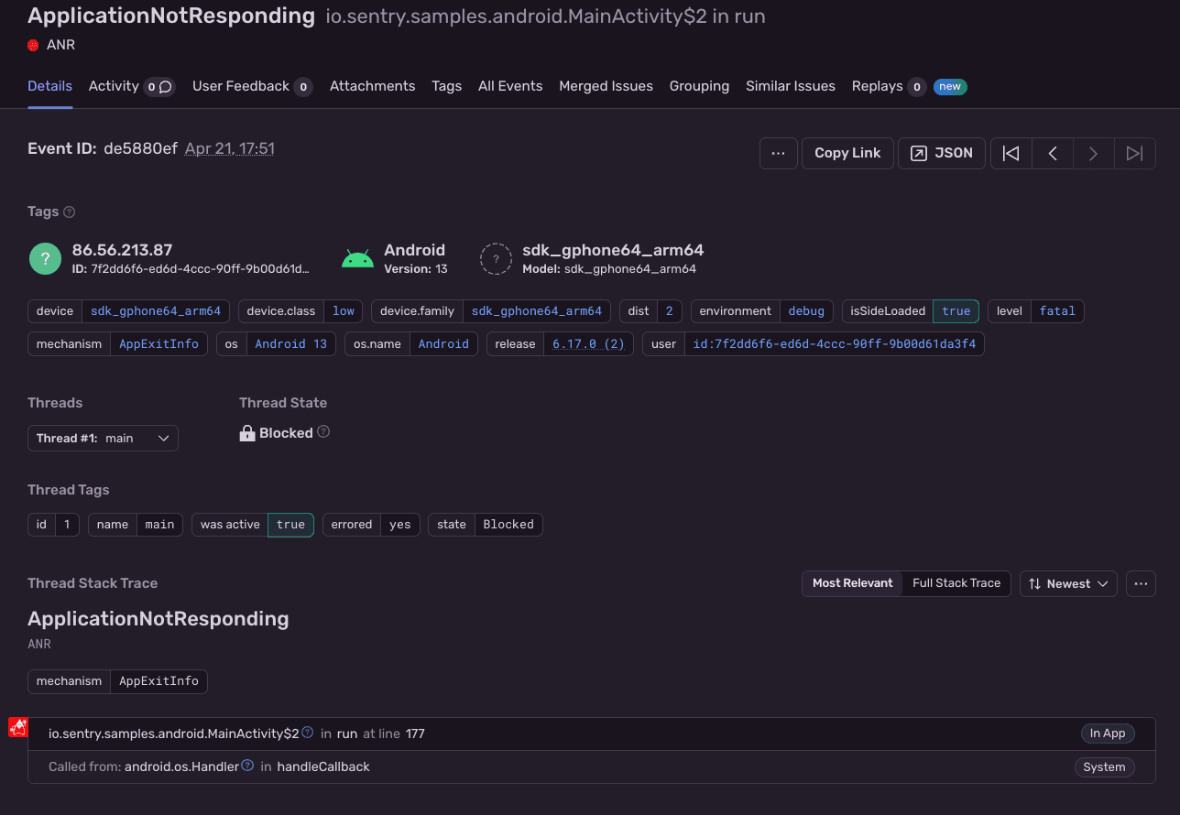This screenshot has height=815, width=1180.
Task: Click the Blocked thread state help icon
Action: click(x=323, y=432)
